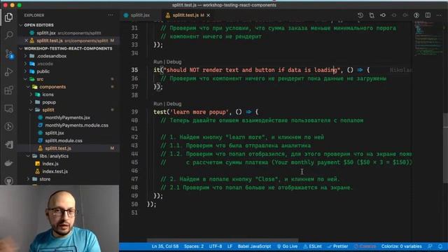The width and height of the screenshot is (448, 252).
Task: Change encoding via UTF-8 status item
Action: click(216, 246)
